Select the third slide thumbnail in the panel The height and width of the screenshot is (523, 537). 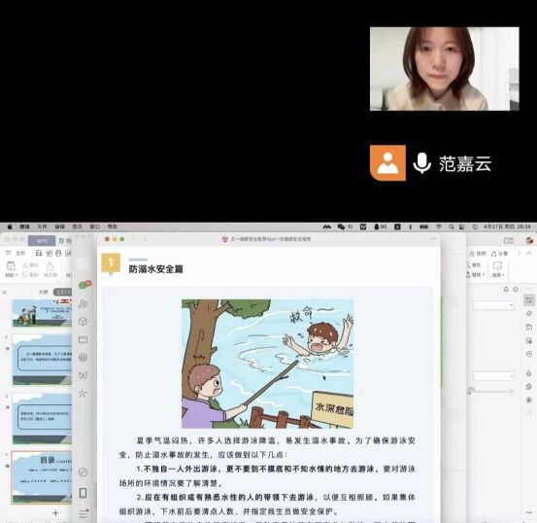click(x=42, y=419)
